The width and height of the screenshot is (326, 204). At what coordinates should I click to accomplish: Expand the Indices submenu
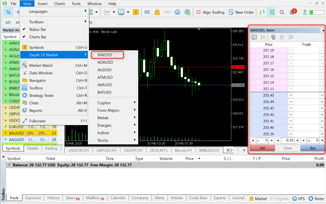point(113,133)
